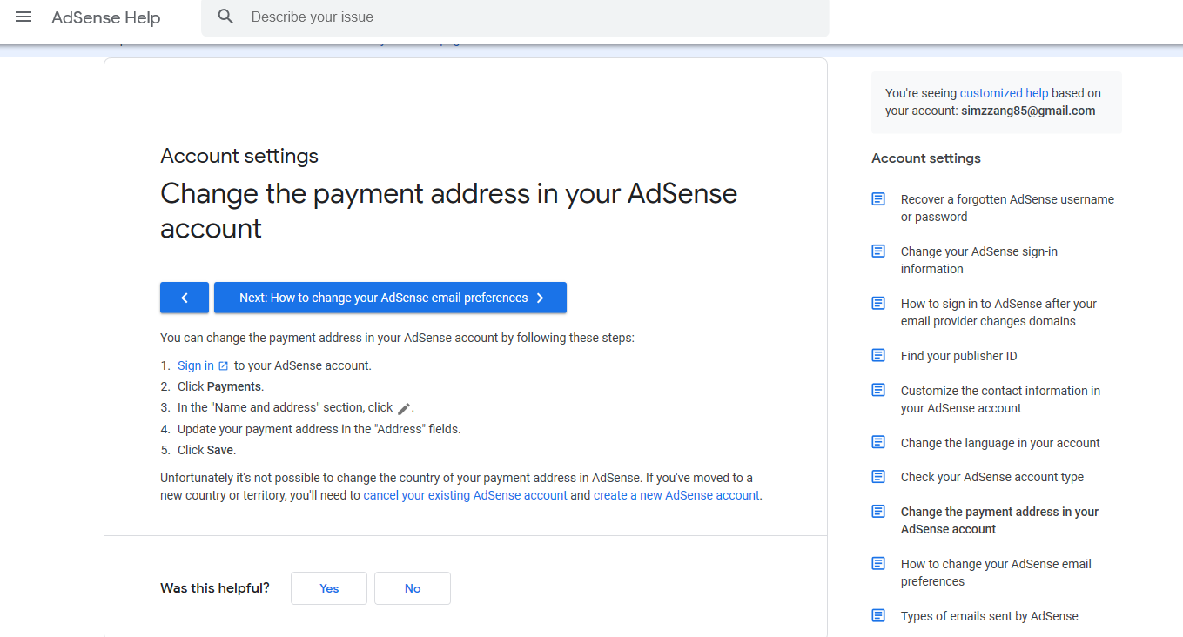
Task: Click the Was this helpful? label
Action: click(215, 588)
